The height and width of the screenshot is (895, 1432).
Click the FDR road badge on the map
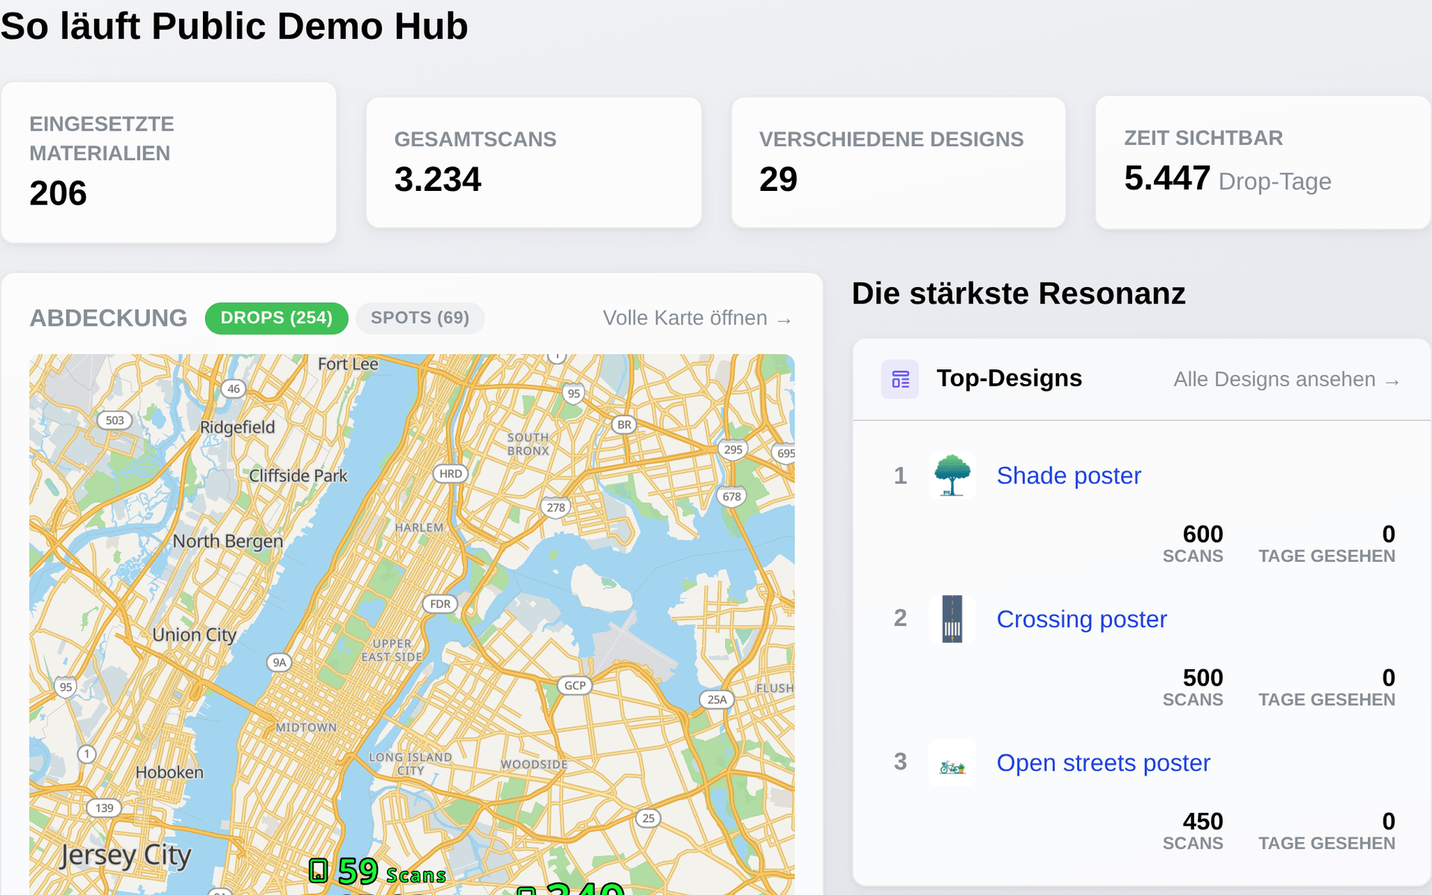tap(440, 604)
